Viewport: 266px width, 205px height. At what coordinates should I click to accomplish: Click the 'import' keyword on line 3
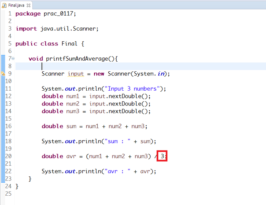click(x=26, y=29)
